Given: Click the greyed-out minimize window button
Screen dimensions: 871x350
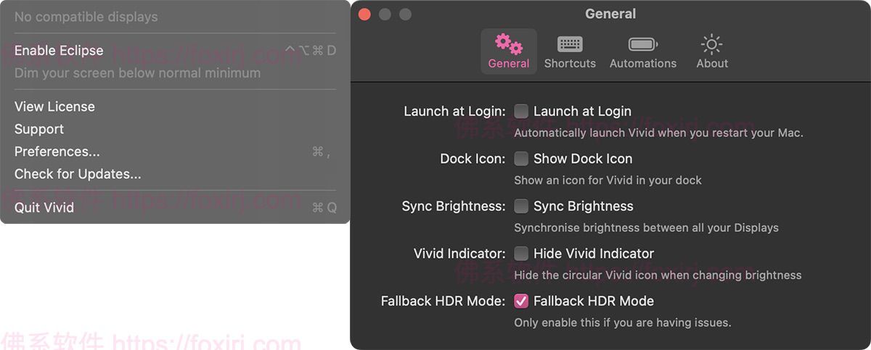Looking at the screenshot, I should coord(385,14).
